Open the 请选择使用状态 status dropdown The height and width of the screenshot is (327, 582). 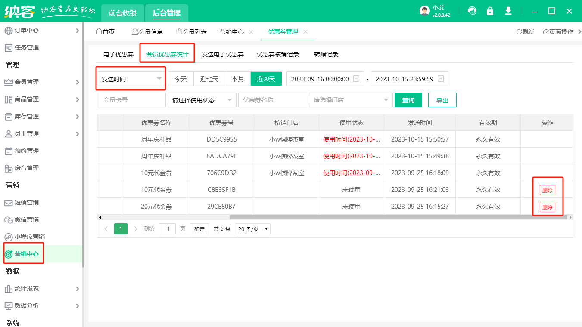(x=202, y=99)
